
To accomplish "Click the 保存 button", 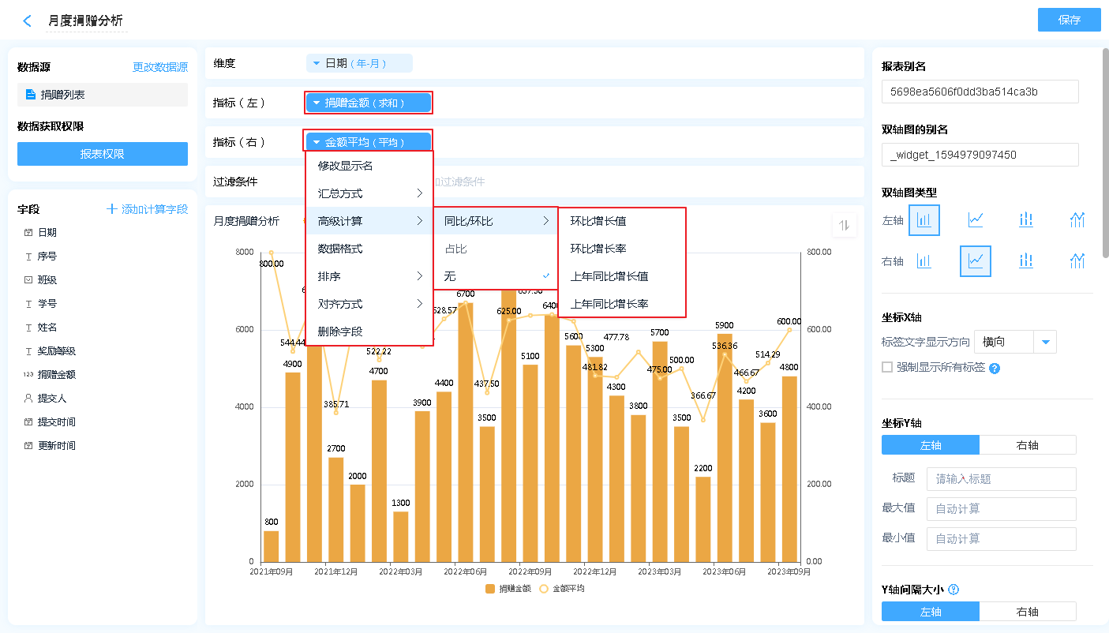I will pos(1069,21).
